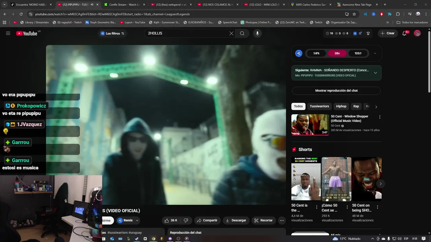The height and width of the screenshot is (242, 431).
Task: Click Mostrar reproducción del chat
Action: 336,91
